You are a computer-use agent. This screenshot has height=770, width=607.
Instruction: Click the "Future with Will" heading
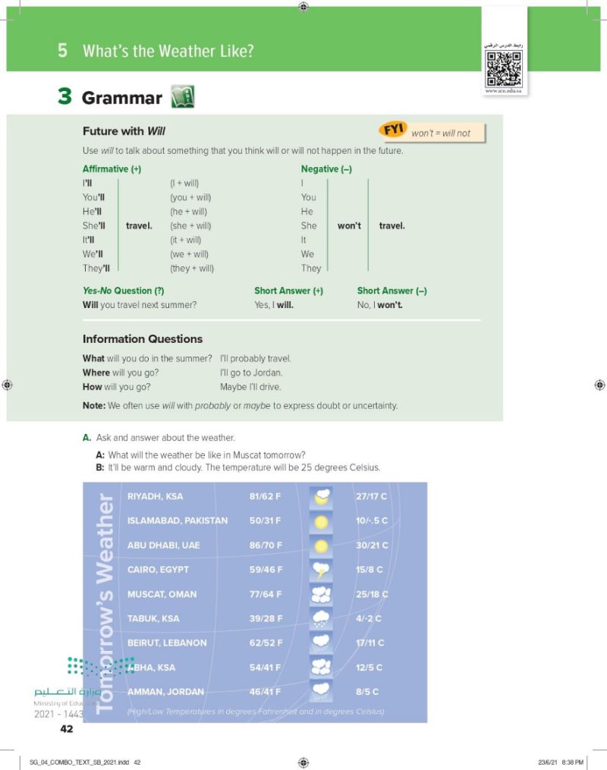[124, 131]
